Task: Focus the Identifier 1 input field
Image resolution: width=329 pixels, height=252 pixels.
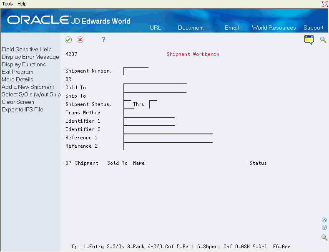Action: [149, 121]
